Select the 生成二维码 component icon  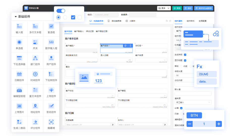pos(19,122)
